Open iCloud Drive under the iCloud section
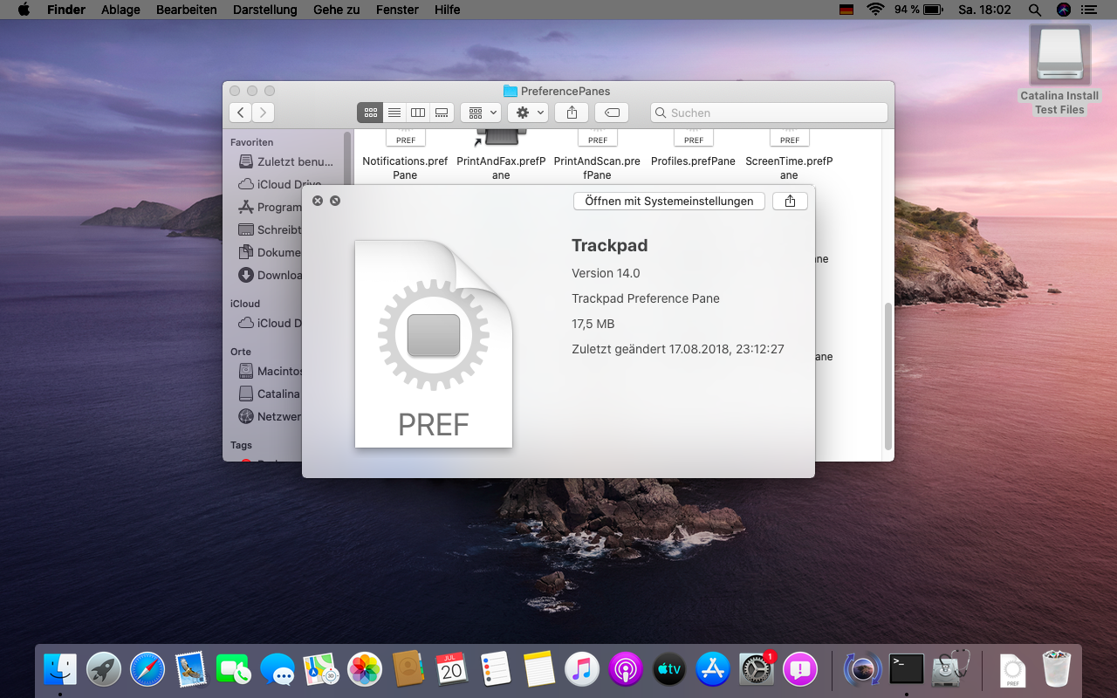The width and height of the screenshot is (1117, 698). pyautogui.click(x=271, y=323)
